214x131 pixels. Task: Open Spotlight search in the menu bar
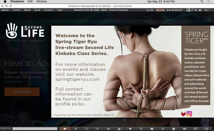pyautogui.click(x=202, y=1)
